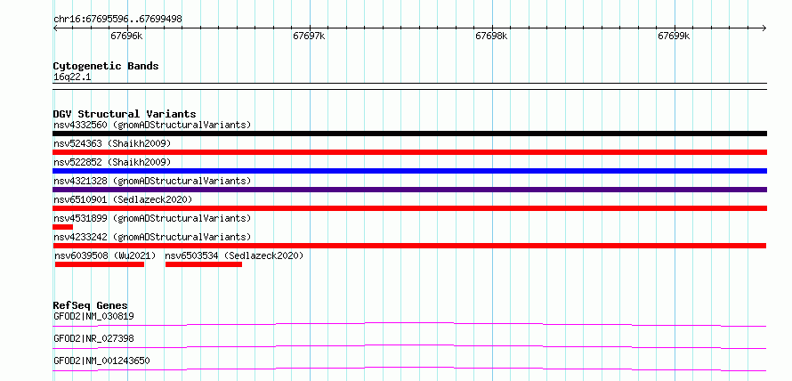Open variant label nsv4531899 (gnomADStructuralVariants)
Image resolution: width=792 pixels, height=381 pixels.
click(152, 218)
